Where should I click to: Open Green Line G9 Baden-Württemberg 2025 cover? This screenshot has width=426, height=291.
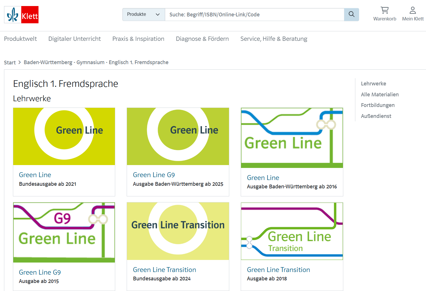[x=178, y=136]
